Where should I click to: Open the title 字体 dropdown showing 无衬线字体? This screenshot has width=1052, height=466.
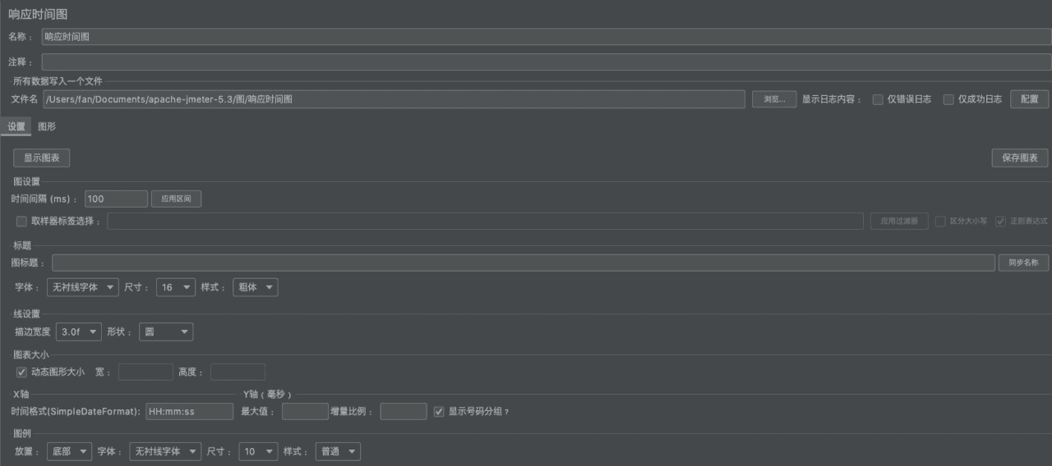[x=82, y=287]
